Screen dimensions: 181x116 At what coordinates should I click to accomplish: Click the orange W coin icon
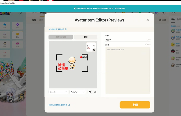[x=123, y=12]
